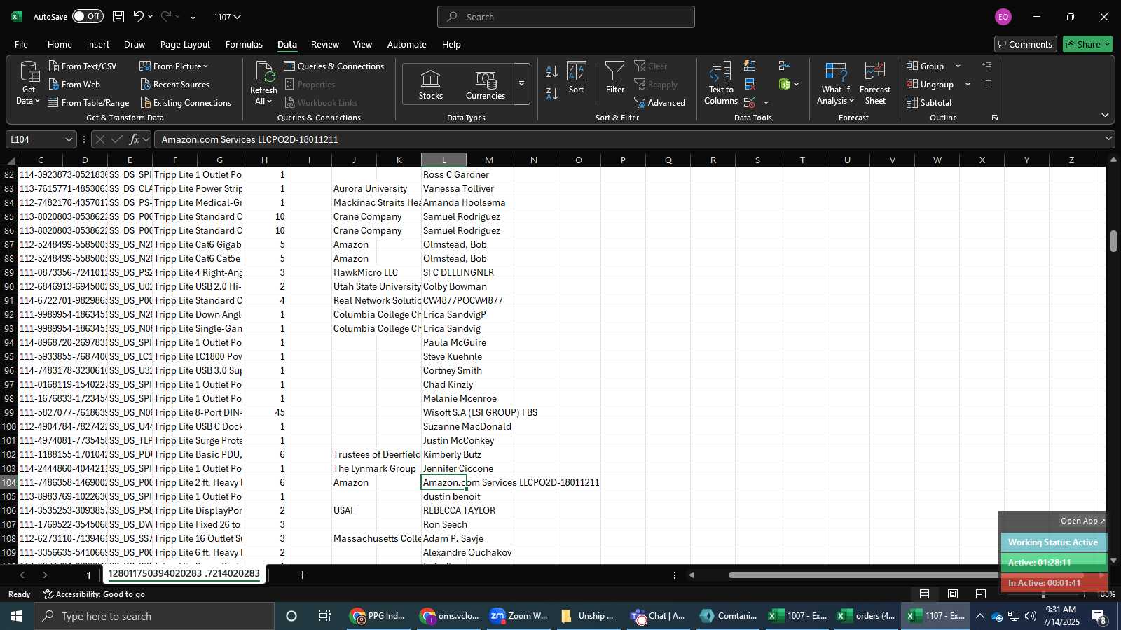Toggle the AutoSave switch
This screenshot has height=630, width=1121.
point(88,17)
